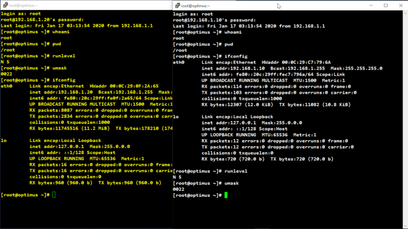Click 'TX packets:103' in right terminal
Screen dimensions: 408x229
pyautogui.click(x=221, y=93)
